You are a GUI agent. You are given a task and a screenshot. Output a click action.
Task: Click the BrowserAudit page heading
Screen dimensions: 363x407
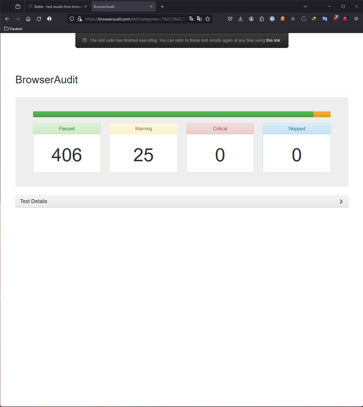click(46, 80)
